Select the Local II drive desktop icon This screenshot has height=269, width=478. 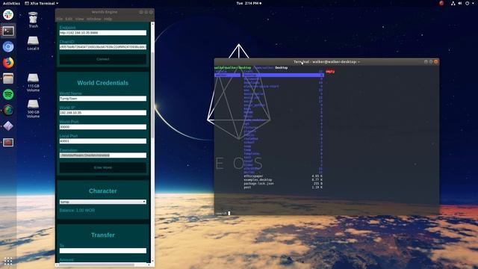coord(33,43)
